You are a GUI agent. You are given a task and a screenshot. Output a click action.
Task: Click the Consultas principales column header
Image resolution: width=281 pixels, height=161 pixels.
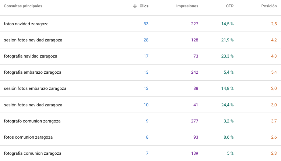[x=23, y=6]
